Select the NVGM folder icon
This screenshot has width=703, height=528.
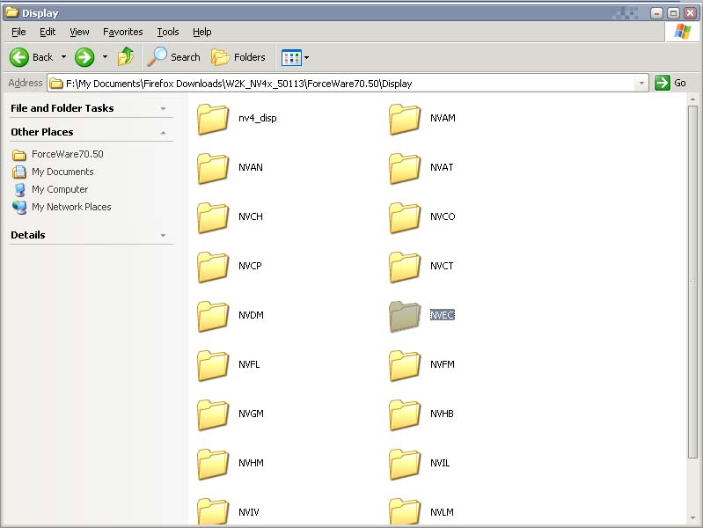click(213, 415)
